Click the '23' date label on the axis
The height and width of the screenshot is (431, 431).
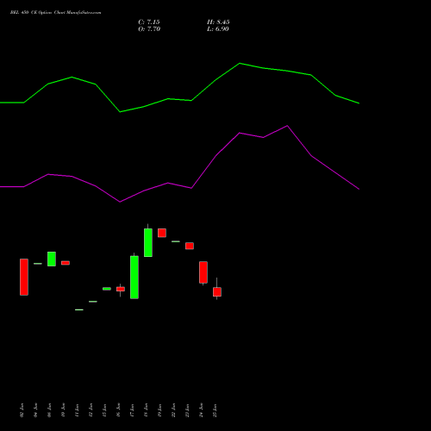click(x=187, y=410)
